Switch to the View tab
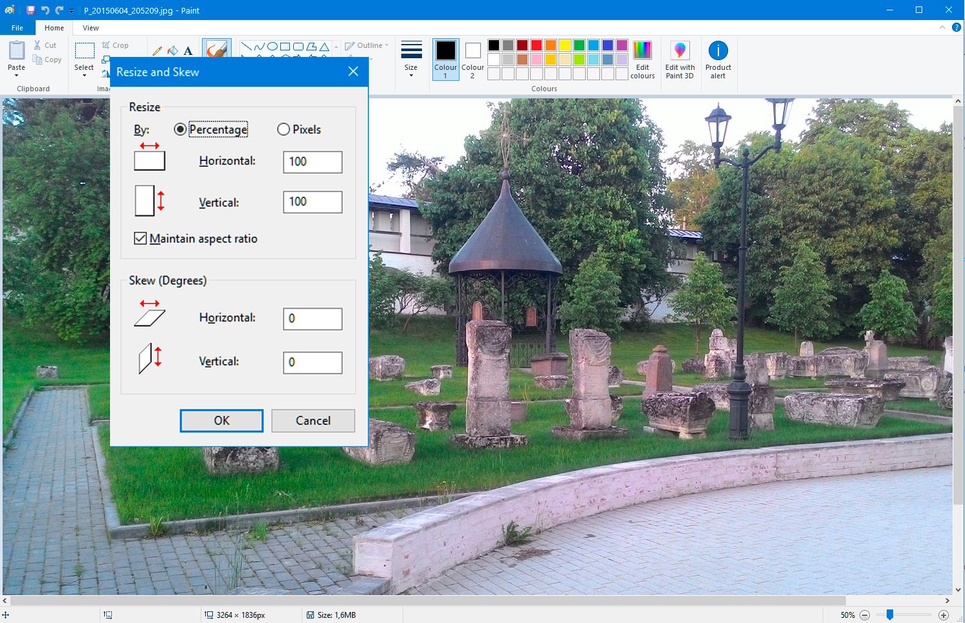The image size is (965, 623). click(90, 27)
